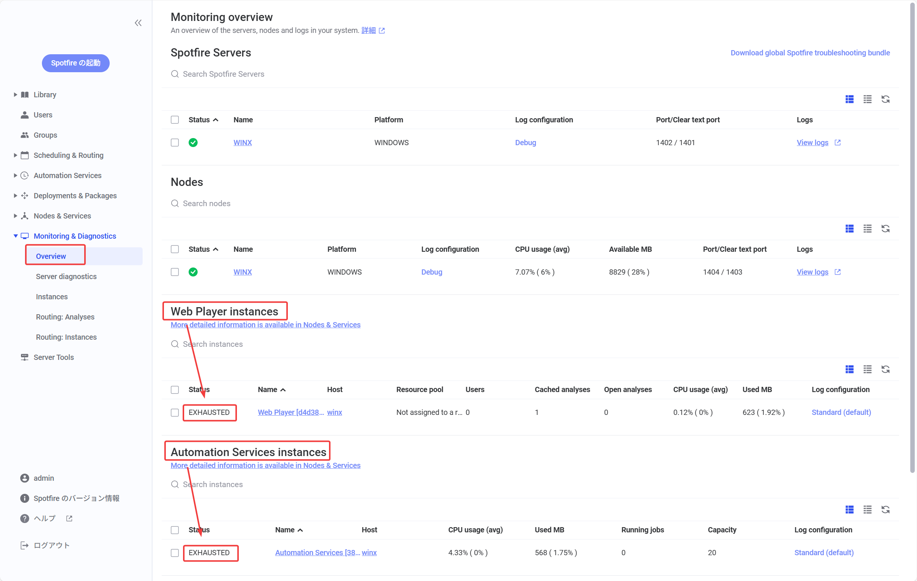Viewport: 917px width, 581px height.
Task: Click the help question mark icon
Action: coord(25,518)
